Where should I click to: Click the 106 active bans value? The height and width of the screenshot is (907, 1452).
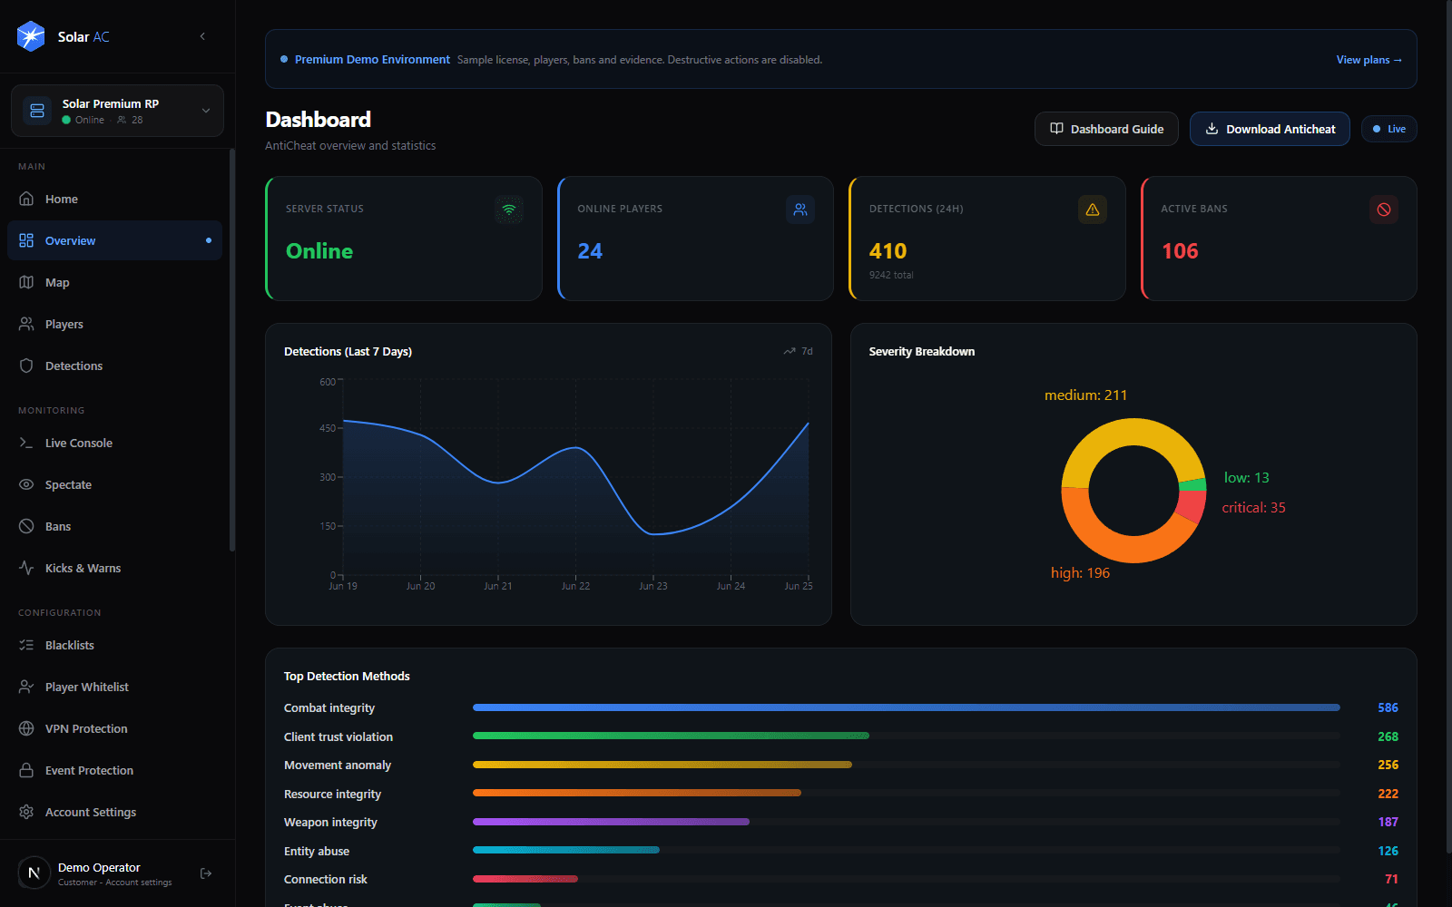tap(1180, 251)
